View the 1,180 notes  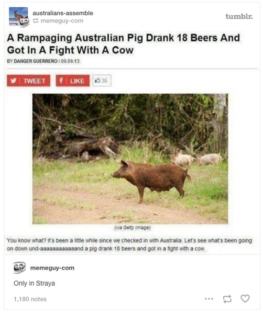point(30,299)
